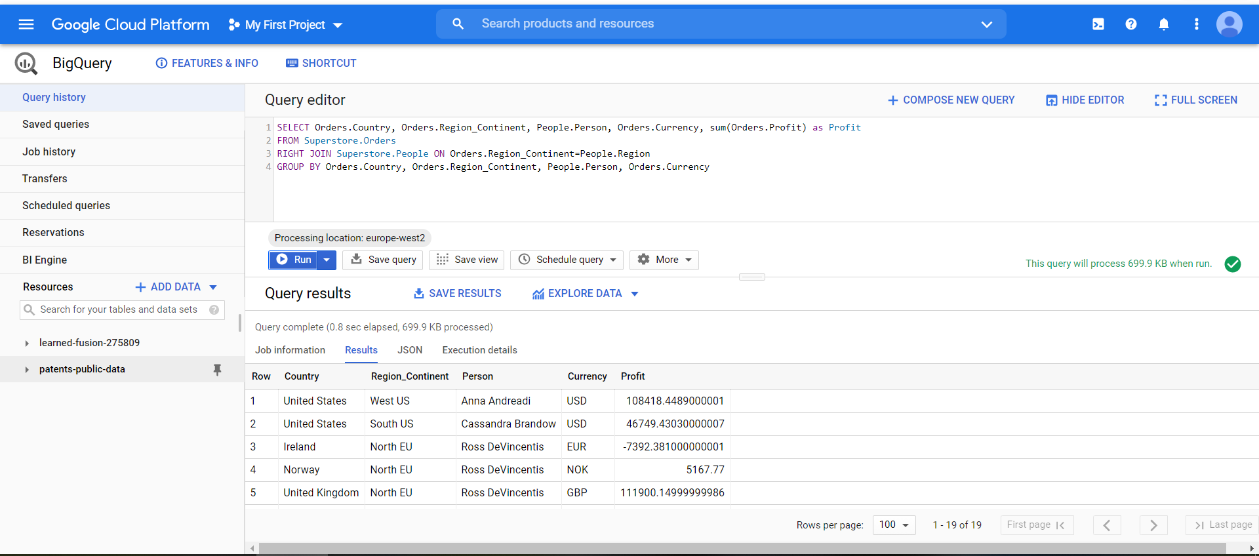Open the three-dot settings menu
The image size is (1259, 556).
click(1197, 24)
